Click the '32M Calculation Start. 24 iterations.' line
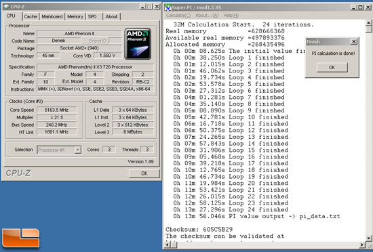Viewport: 373px width, 252px height. [243, 24]
